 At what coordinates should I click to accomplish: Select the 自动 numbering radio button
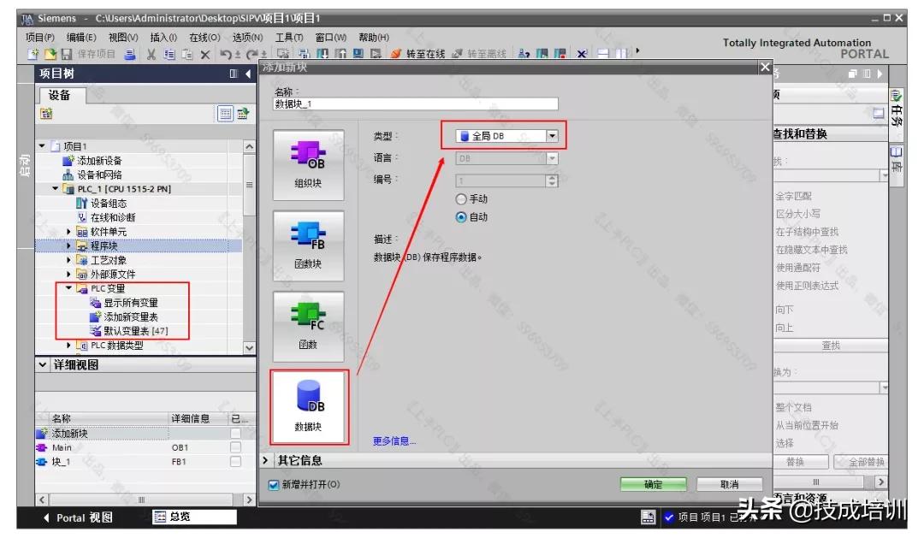pyautogui.click(x=461, y=217)
